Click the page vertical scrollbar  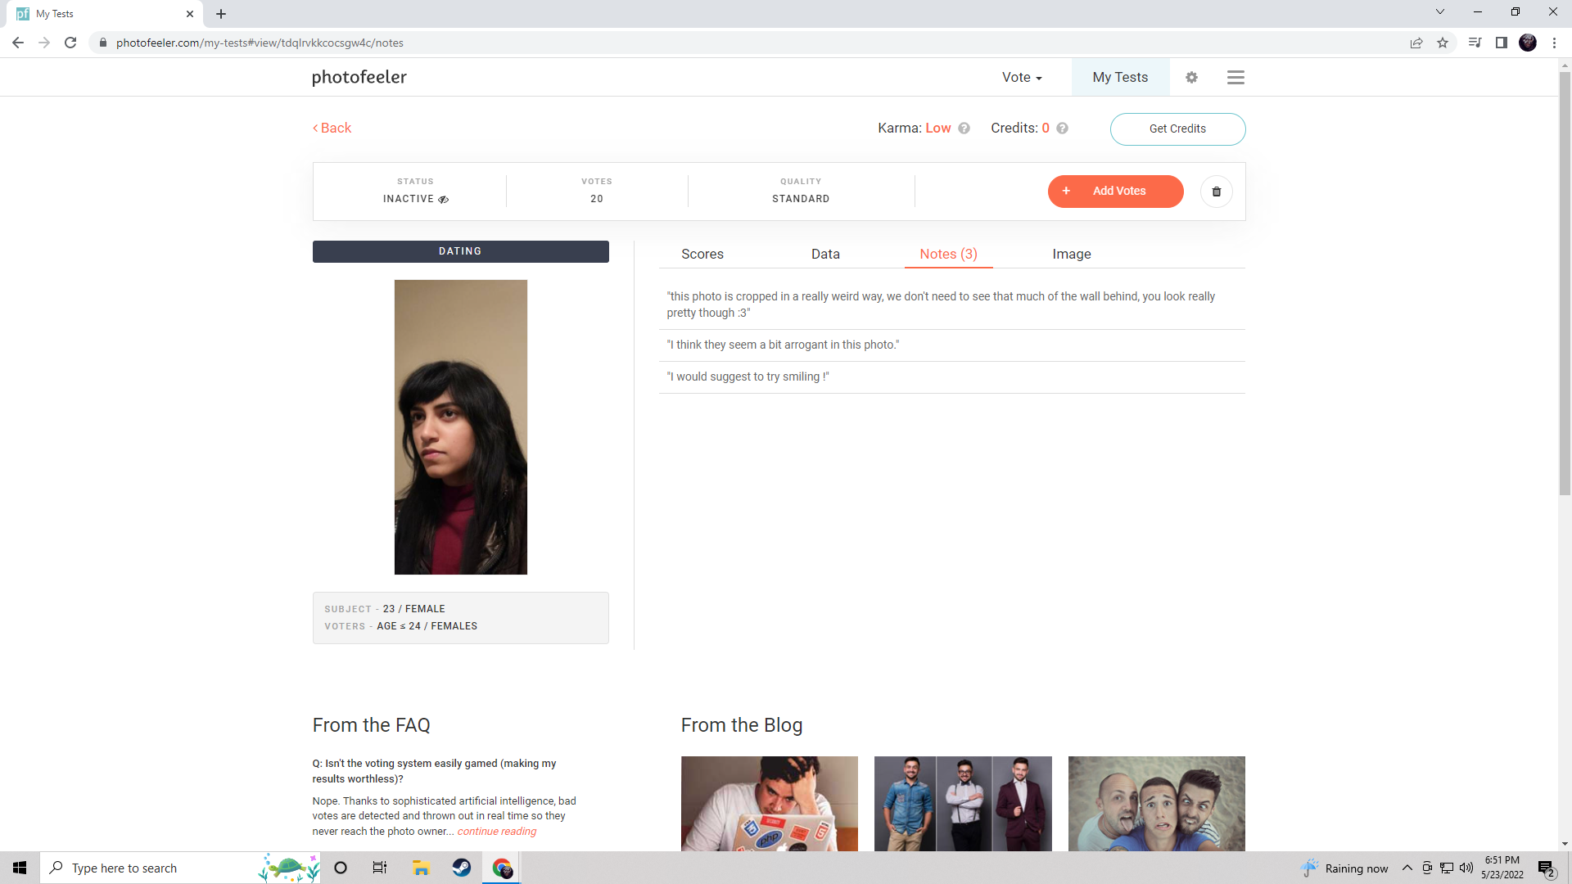1565,282
